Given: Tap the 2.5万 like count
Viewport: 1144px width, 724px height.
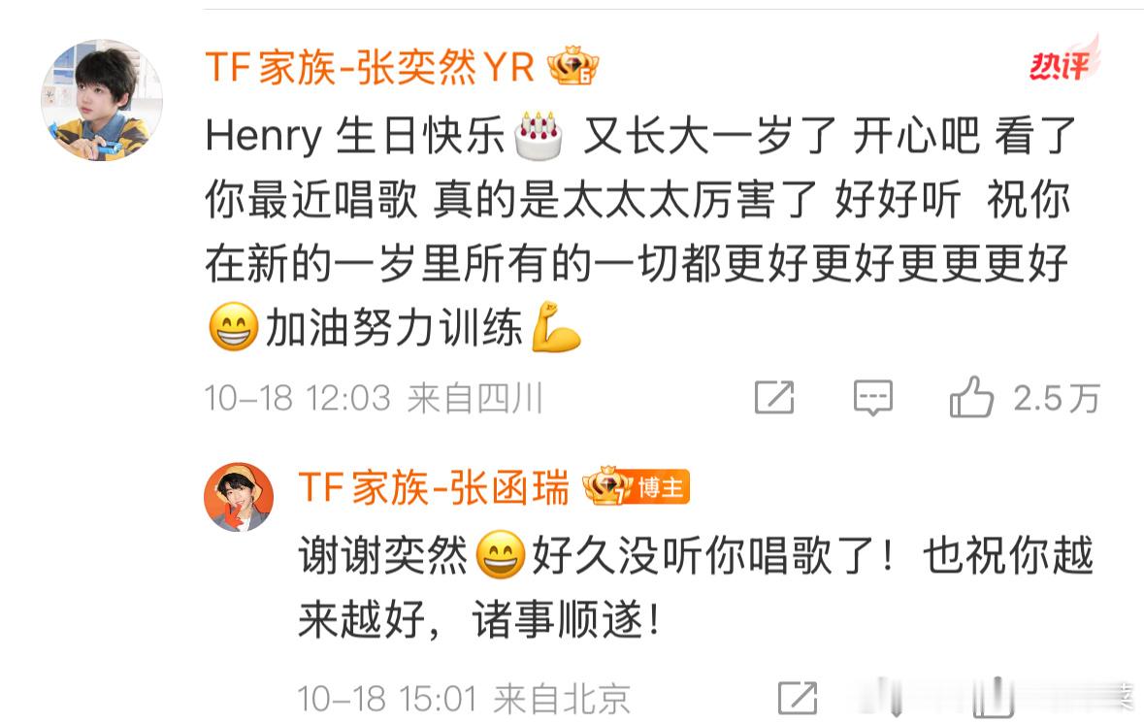Looking at the screenshot, I should [1056, 399].
